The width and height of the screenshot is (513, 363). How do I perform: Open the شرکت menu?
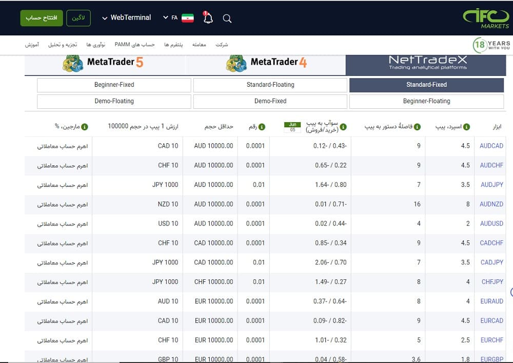click(x=222, y=45)
